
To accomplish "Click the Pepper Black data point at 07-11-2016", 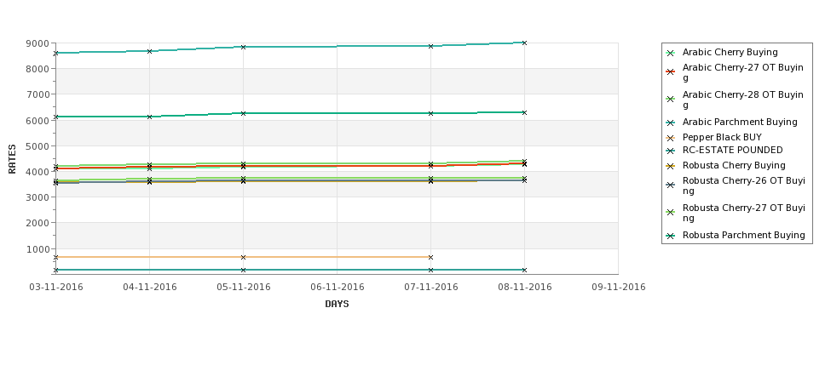I will click(x=430, y=258).
